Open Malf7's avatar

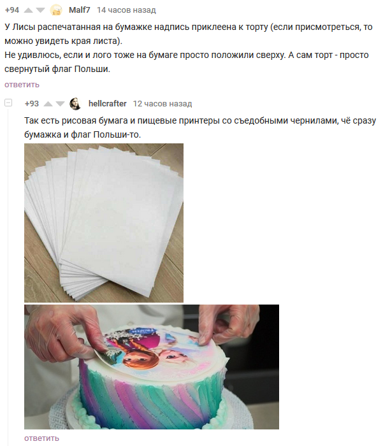click(x=56, y=10)
